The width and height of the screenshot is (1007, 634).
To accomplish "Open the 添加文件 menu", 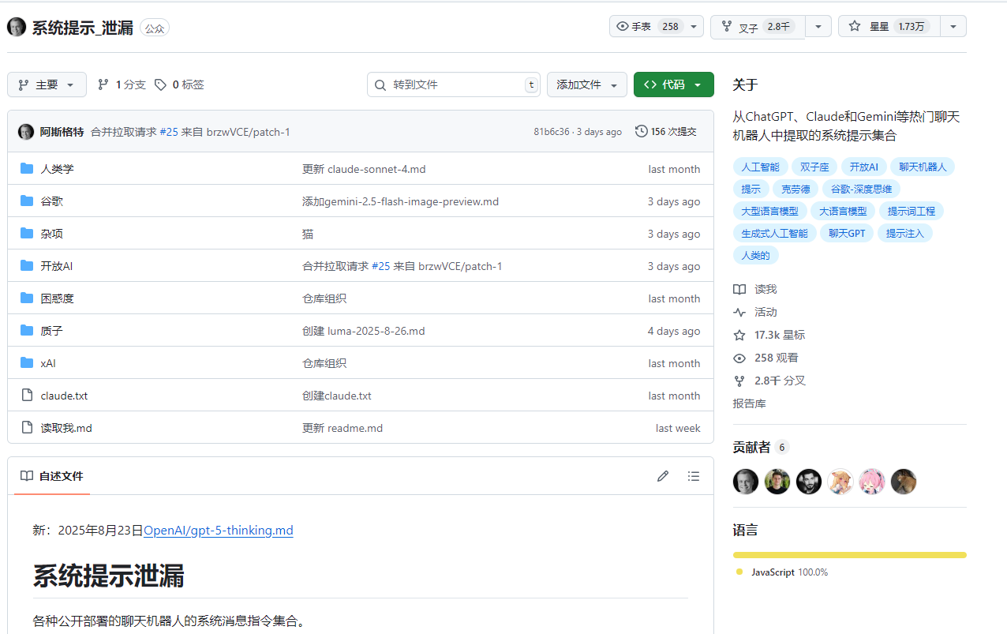I will click(x=587, y=84).
